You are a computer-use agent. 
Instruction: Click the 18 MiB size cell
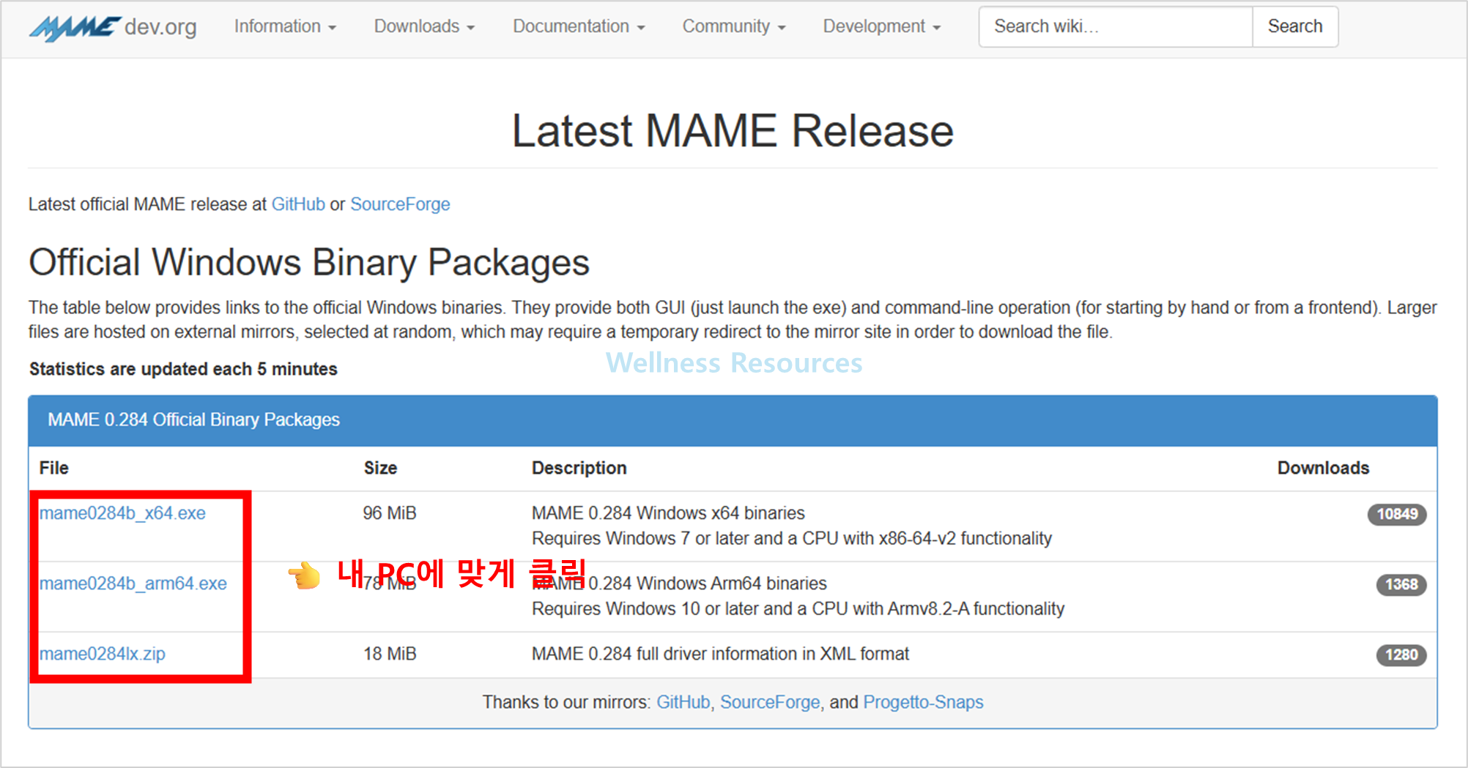click(390, 654)
